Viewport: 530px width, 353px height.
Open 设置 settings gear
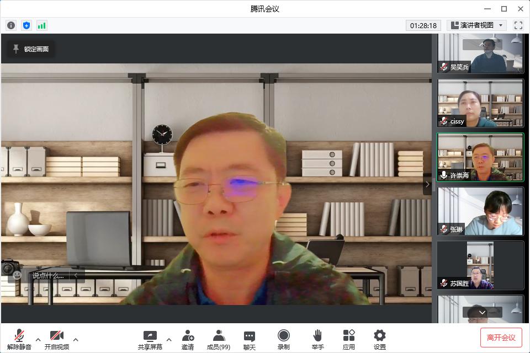380,339
